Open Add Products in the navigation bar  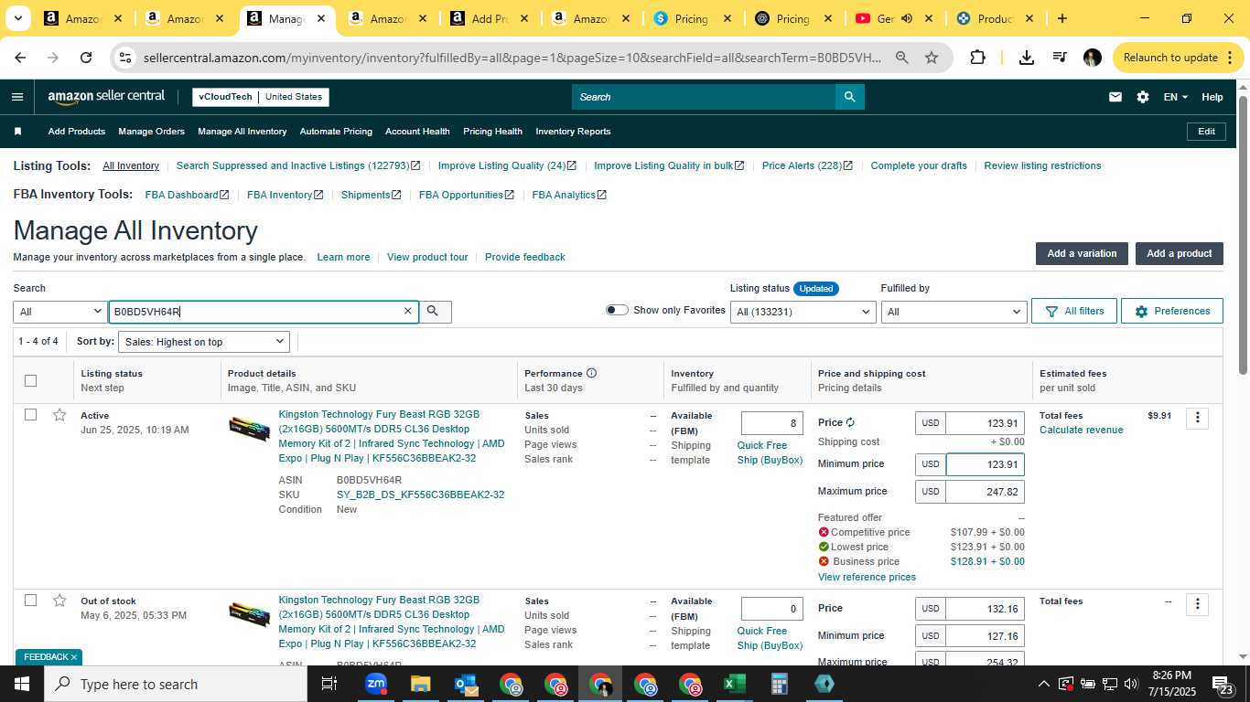pos(77,132)
